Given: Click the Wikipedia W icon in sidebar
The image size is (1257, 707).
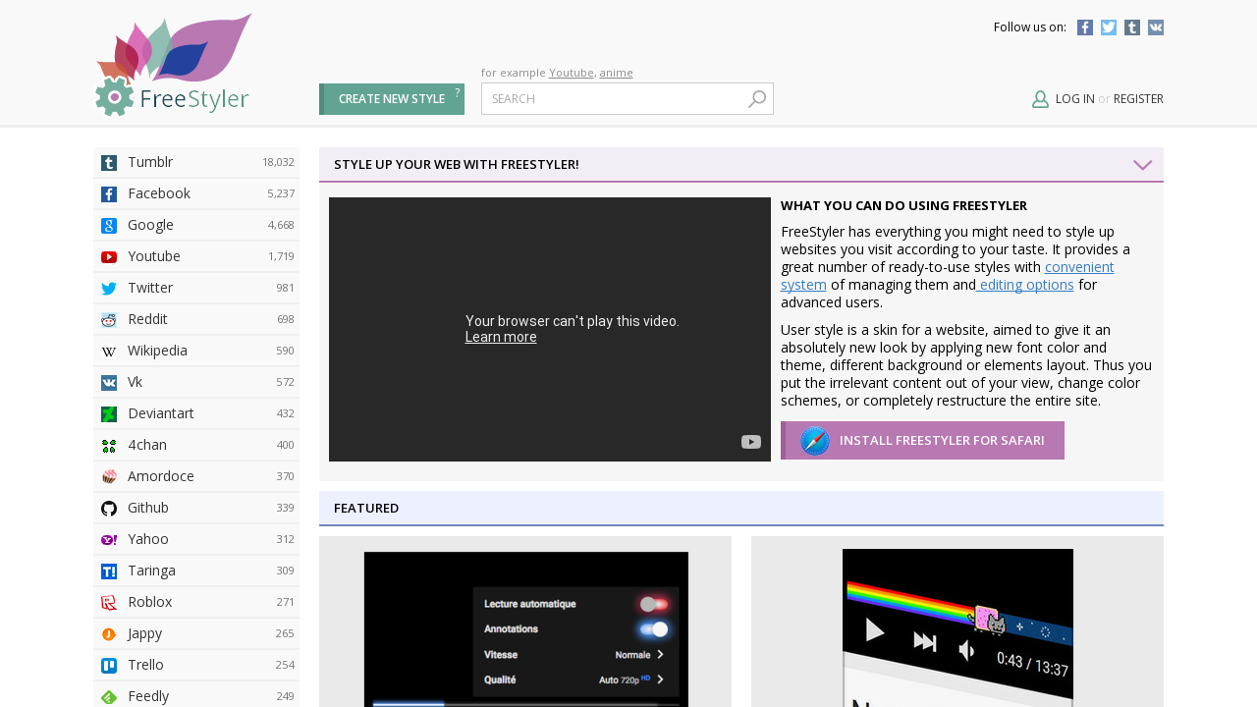Looking at the screenshot, I should [109, 352].
